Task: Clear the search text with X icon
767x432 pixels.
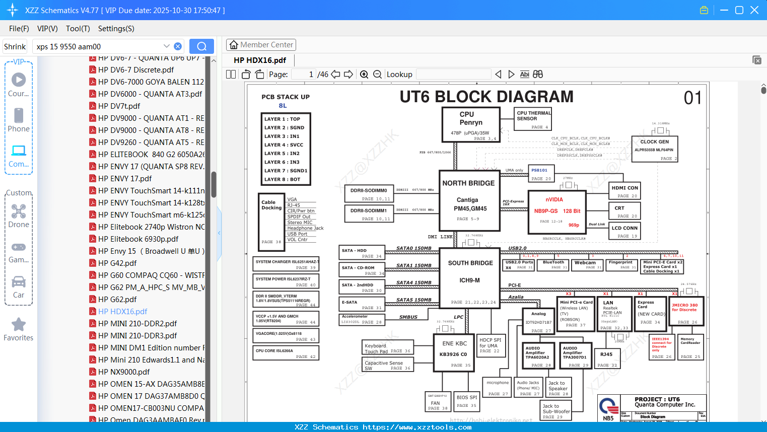Action: [178, 46]
